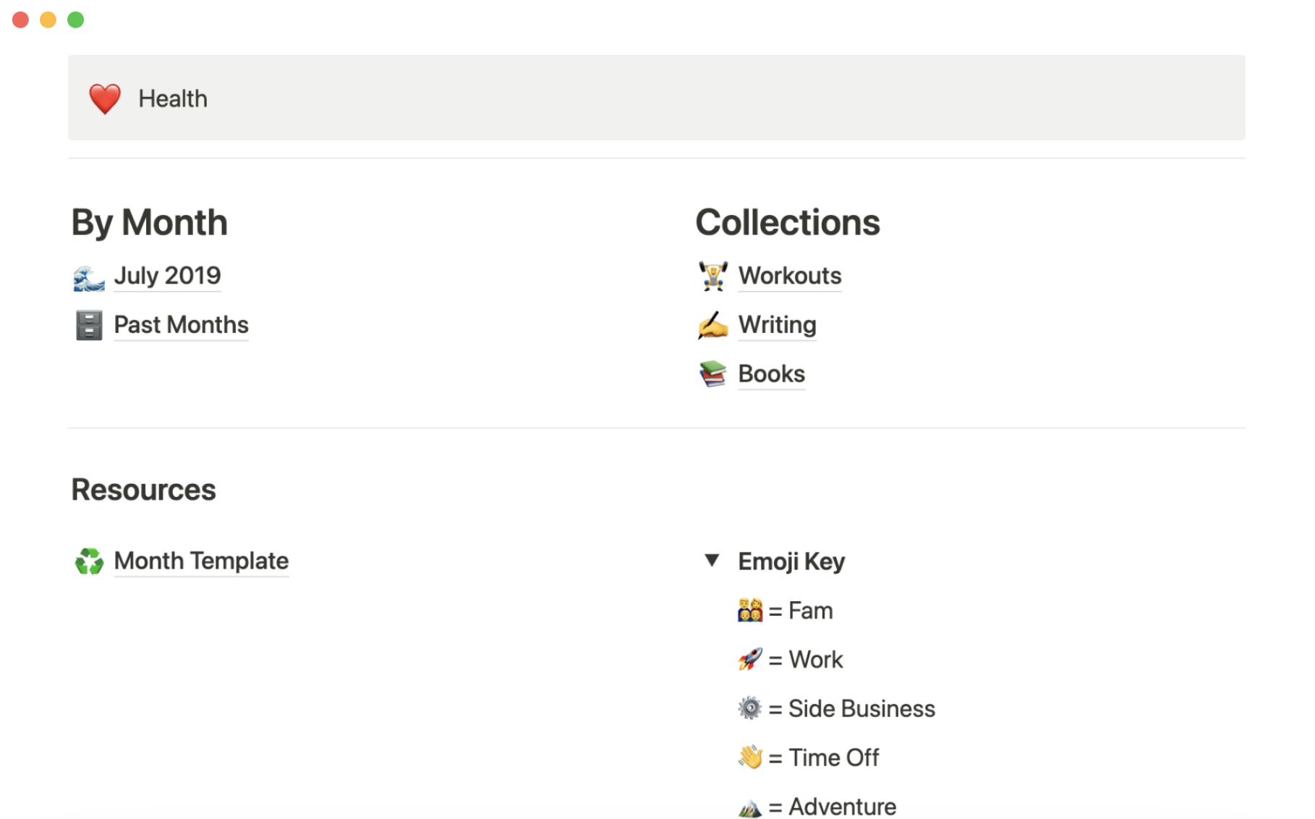The height and width of the screenshot is (819, 1315).
Task: Click the file cabinet icon for Past Months
Action: 88,325
